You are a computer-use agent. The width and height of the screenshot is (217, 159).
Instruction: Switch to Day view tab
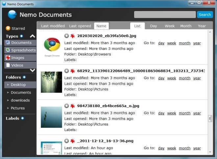tap(154, 26)
